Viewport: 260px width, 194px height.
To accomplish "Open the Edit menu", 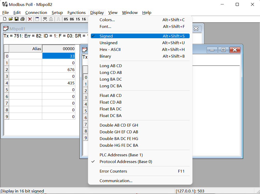I will point(17,13).
